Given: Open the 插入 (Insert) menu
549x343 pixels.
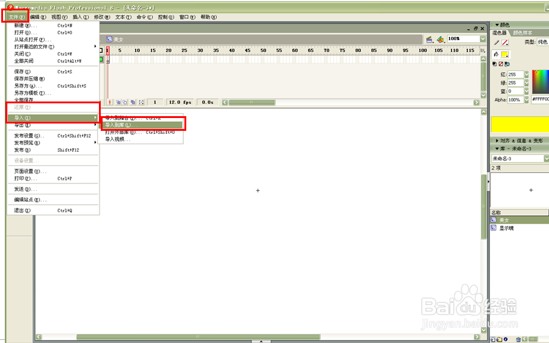Looking at the screenshot, I should coord(81,17).
